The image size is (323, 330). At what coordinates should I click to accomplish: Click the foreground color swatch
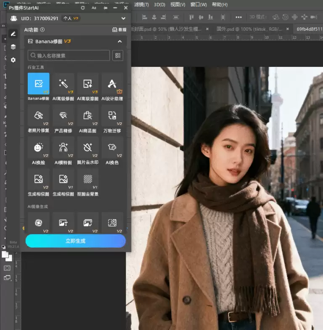point(5,255)
